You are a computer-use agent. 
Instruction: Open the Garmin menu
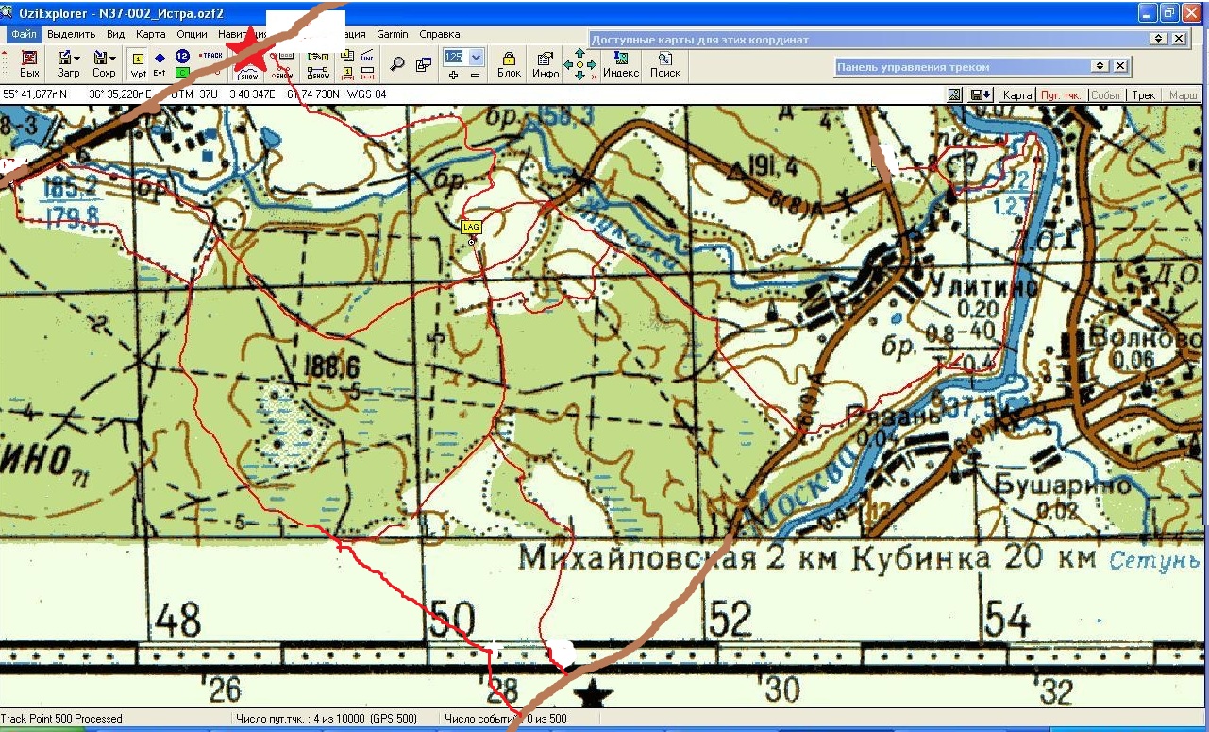[393, 34]
